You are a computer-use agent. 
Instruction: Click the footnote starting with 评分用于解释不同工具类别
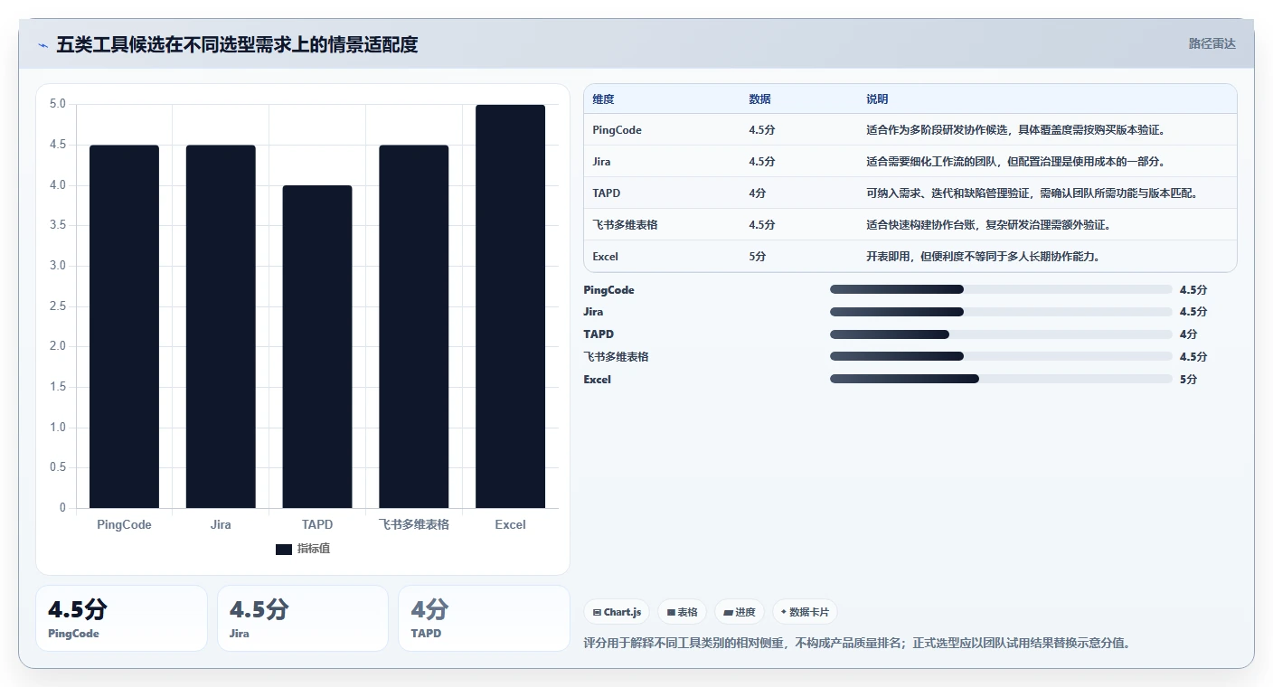pos(858,644)
